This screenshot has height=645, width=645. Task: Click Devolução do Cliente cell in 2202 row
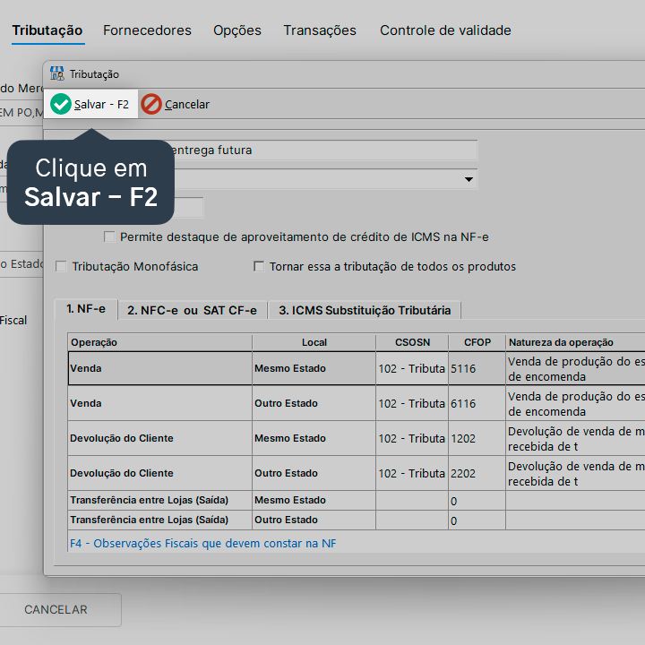(160, 473)
